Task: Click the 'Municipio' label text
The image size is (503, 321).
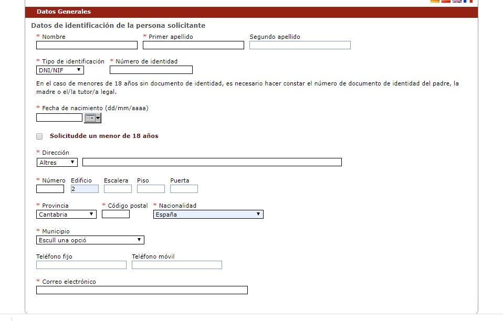Action: 56,231
